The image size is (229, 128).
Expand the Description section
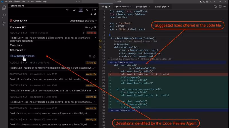click(x=18, y=50)
